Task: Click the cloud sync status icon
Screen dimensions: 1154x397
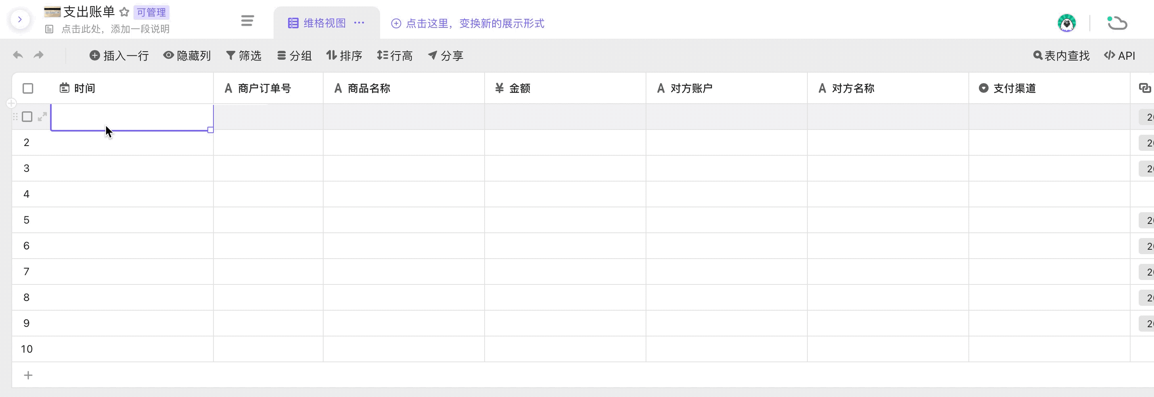Action: pyautogui.click(x=1117, y=23)
